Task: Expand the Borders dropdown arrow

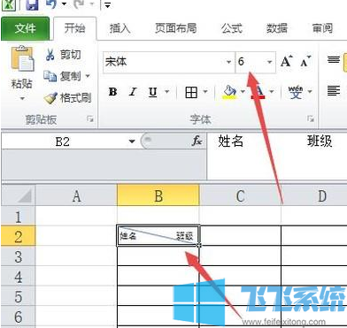Action: (x=205, y=92)
